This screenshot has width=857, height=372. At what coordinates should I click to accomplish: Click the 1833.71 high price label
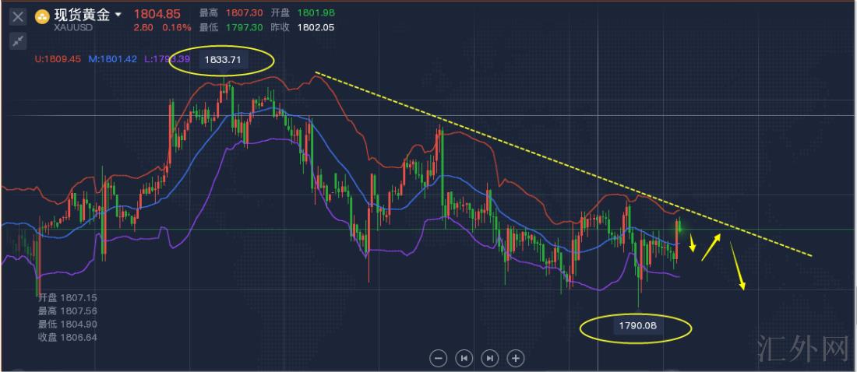[223, 60]
